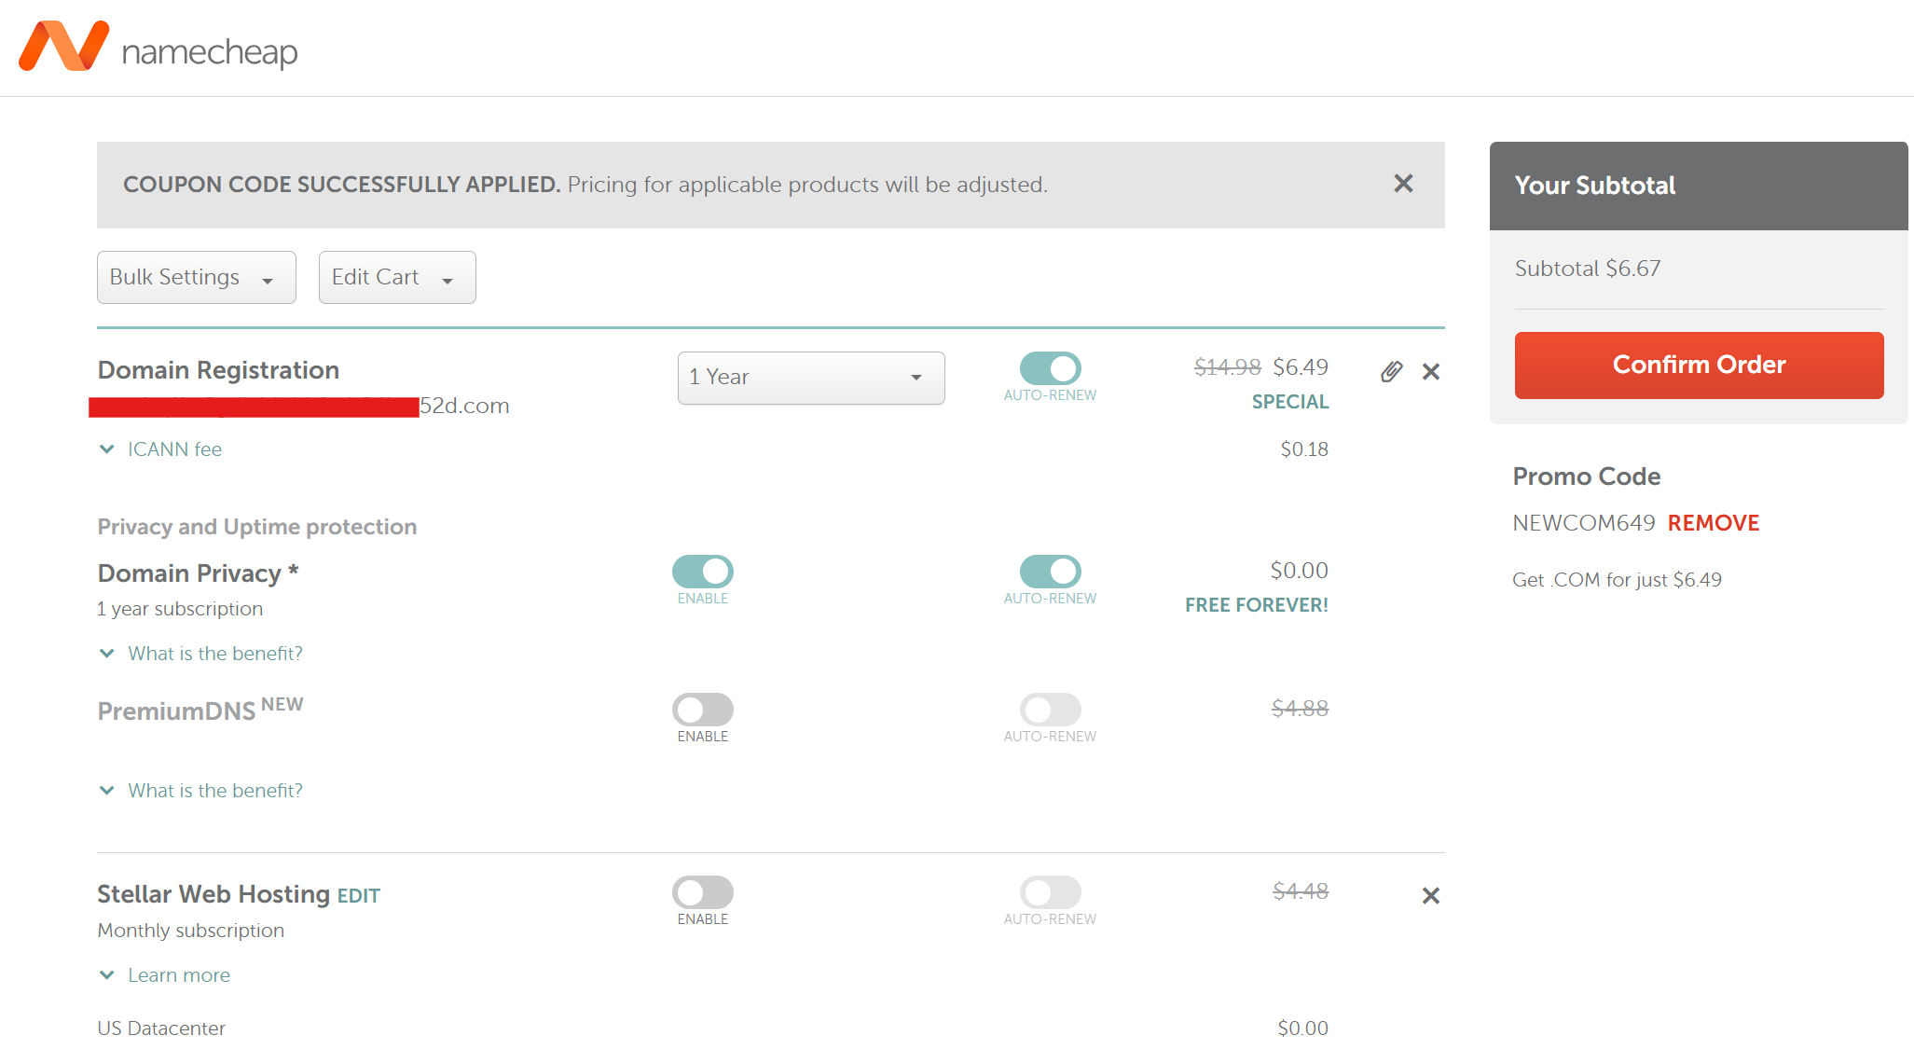This screenshot has width=1914, height=1049.
Task: Remove Domain Registration from cart
Action: tap(1431, 372)
